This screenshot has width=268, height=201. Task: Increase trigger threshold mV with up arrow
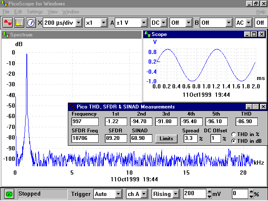pos(209,192)
